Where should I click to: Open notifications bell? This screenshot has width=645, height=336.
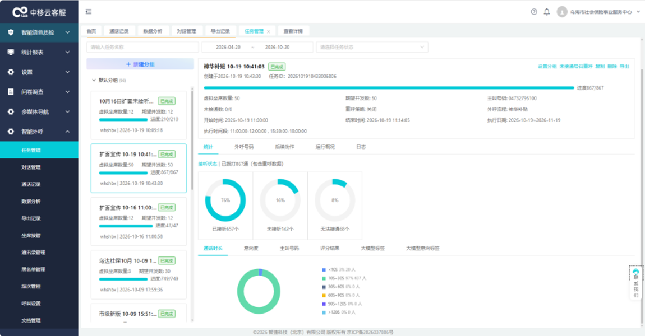tap(547, 12)
